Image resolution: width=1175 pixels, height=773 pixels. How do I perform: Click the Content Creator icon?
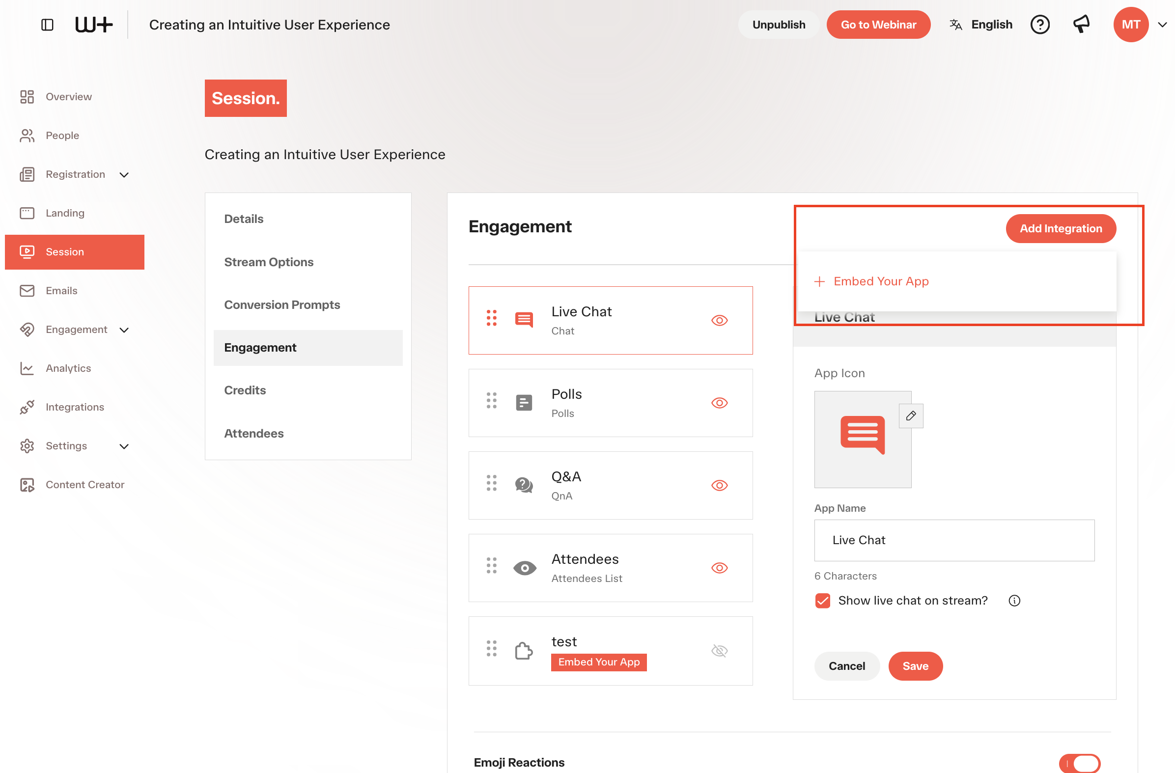27,485
